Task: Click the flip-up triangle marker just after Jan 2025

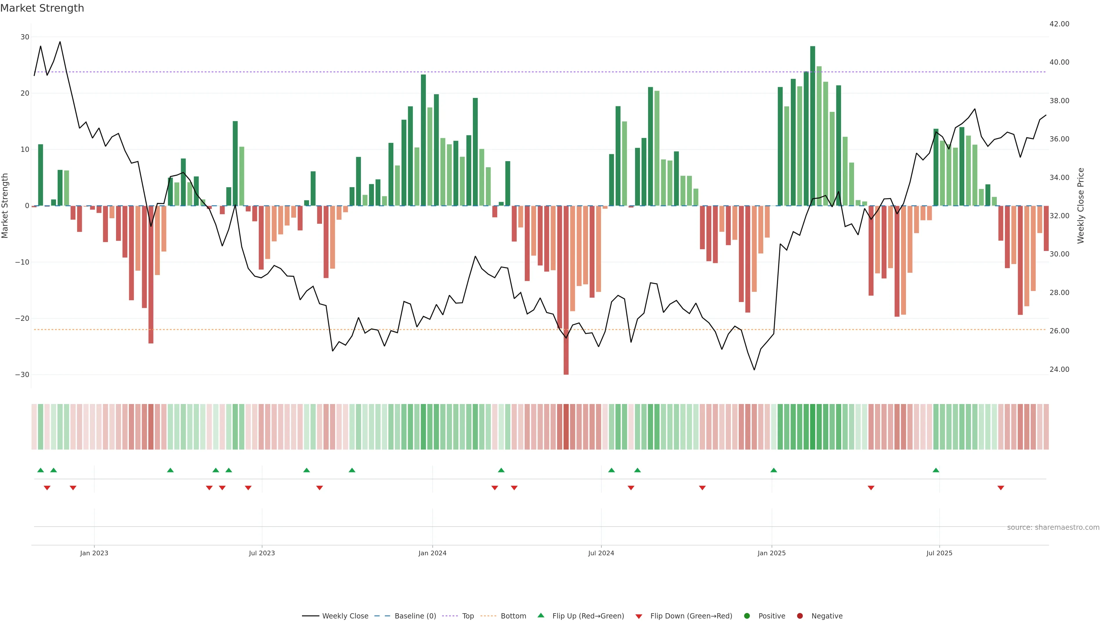Action: [x=774, y=470]
